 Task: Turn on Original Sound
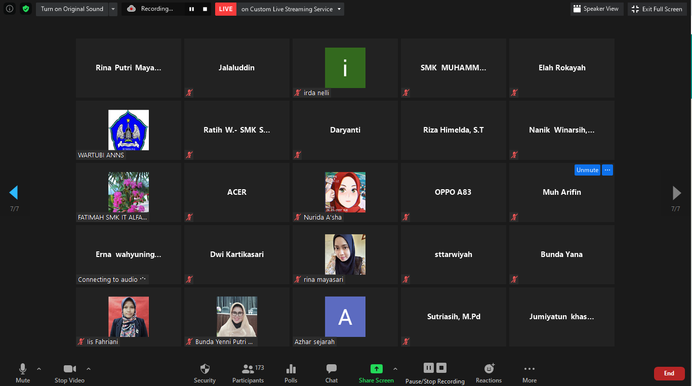[x=72, y=9]
